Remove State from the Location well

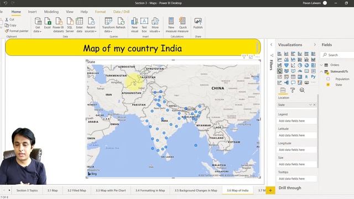314,104
